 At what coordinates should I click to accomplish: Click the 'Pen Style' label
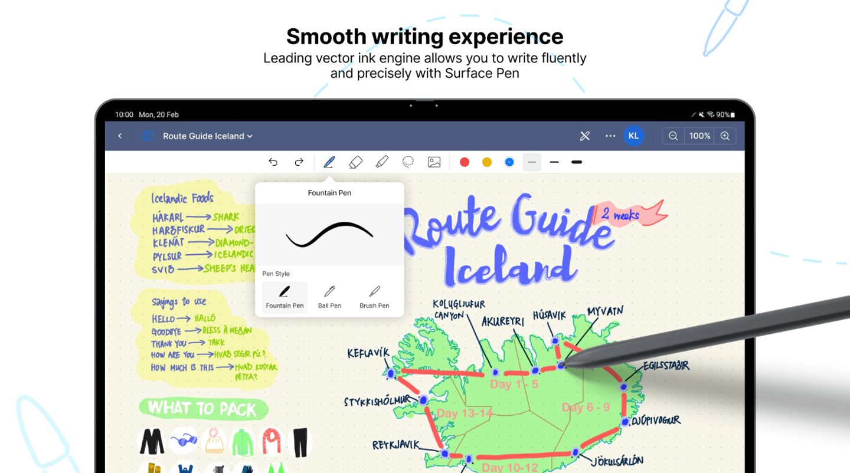pos(276,274)
